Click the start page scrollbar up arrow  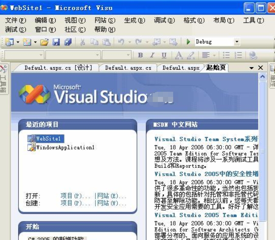tap(263, 77)
